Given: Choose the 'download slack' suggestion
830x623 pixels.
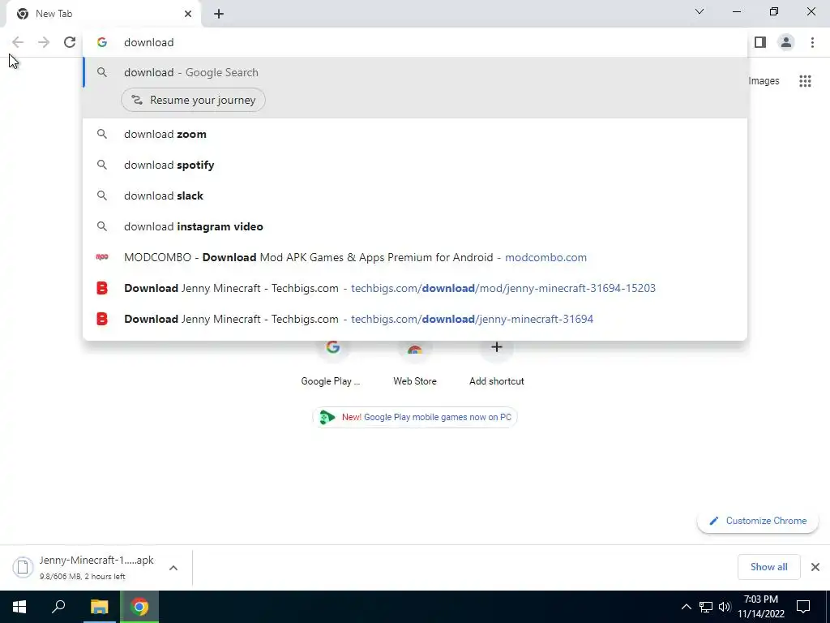Looking at the screenshot, I should (x=415, y=195).
